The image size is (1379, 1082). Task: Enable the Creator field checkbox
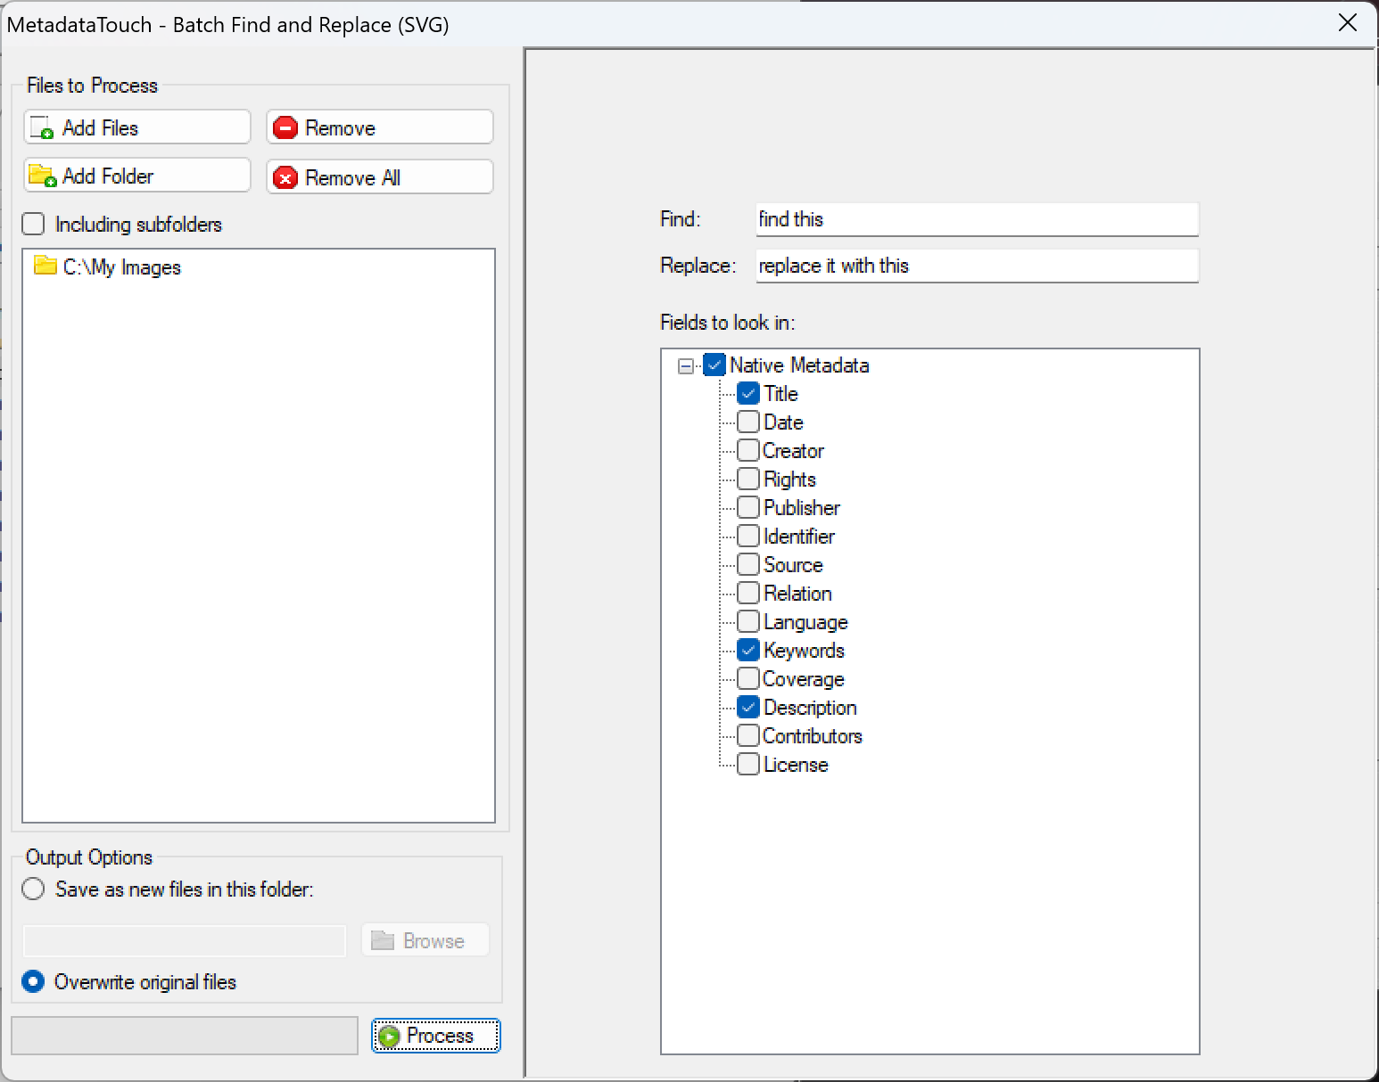(x=748, y=450)
